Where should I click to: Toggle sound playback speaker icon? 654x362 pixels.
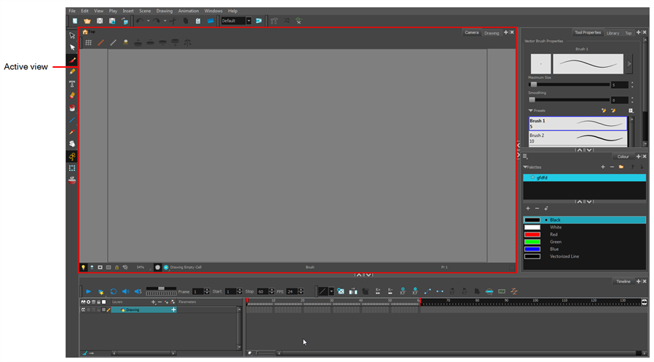coord(125,291)
